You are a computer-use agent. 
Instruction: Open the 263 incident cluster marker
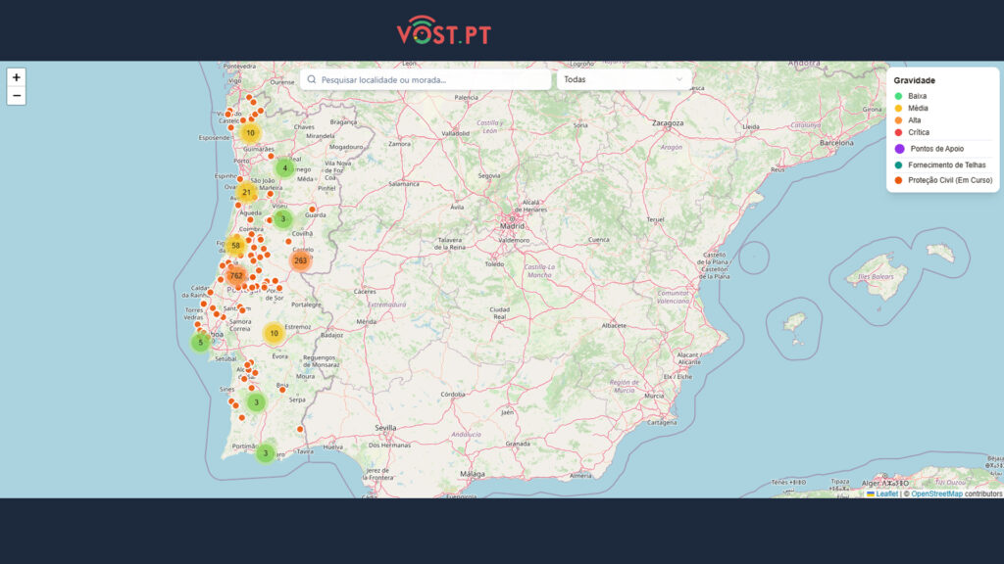[300, 260]
